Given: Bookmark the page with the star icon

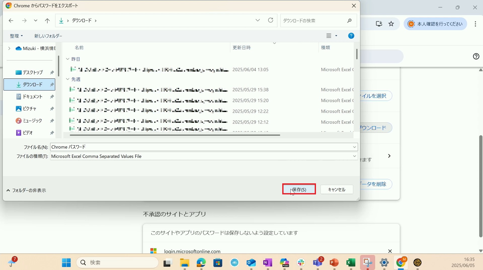Looking at the screenshot, I should pos(391,24).
